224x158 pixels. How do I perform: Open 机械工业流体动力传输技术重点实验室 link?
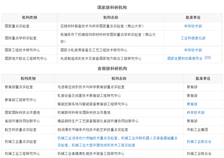[x=88, y=138]
